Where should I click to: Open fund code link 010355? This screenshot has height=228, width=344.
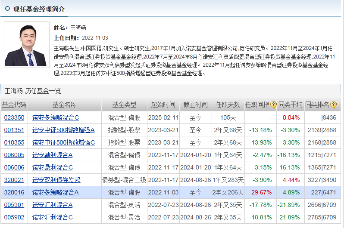[14, 142]
